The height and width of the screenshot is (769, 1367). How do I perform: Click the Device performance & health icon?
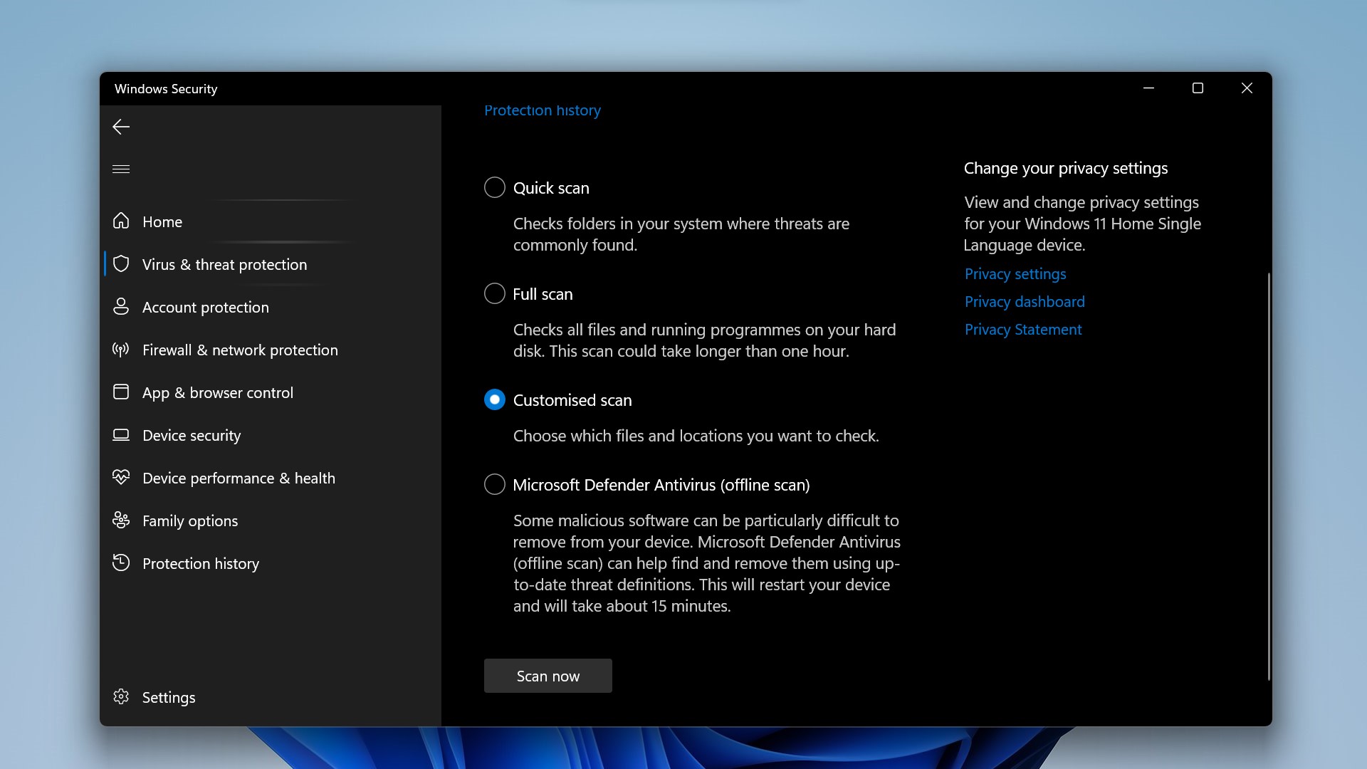point(120,477)
